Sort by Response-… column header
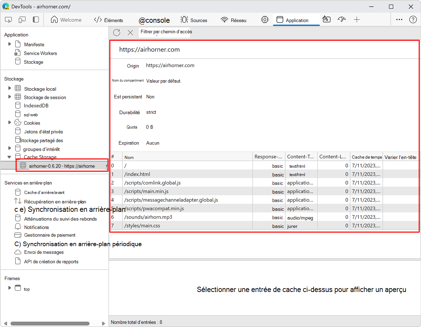This screenshot has width=421, height=327. (269, 156)
